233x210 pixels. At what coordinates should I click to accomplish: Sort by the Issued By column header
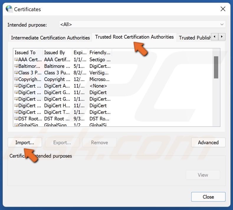[x=58, y=52]
